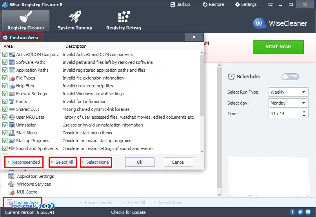Click dialog list scroll-down arrow

[202, 151]
